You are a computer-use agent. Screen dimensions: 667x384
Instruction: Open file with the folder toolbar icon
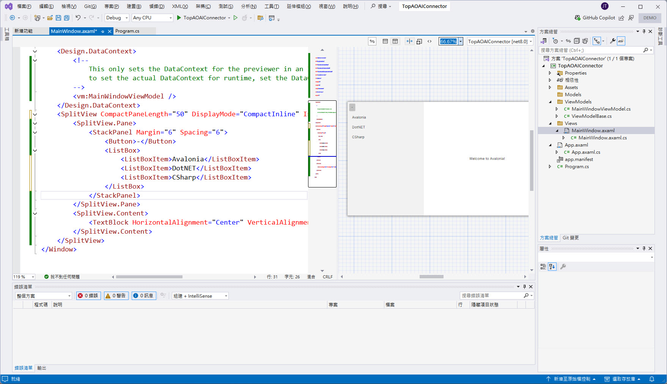click(50, 18)
